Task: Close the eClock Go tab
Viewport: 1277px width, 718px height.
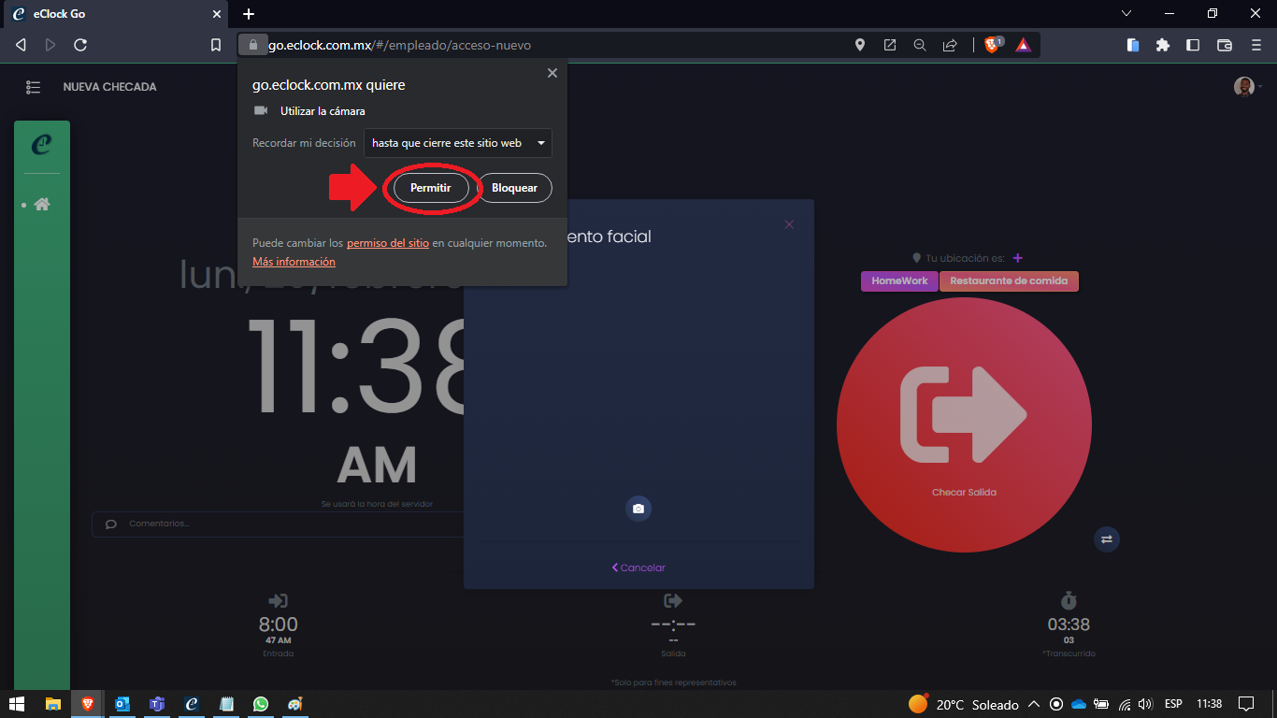Action: (x=217, y=14)
